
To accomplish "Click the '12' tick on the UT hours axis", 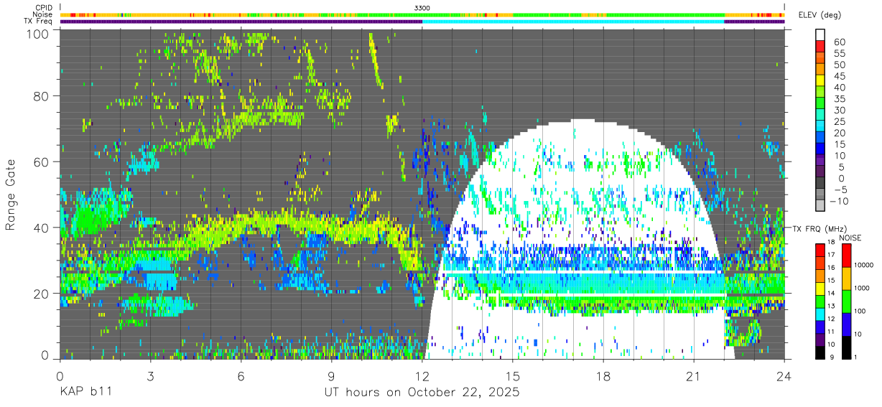I will (x=422, y=375).
